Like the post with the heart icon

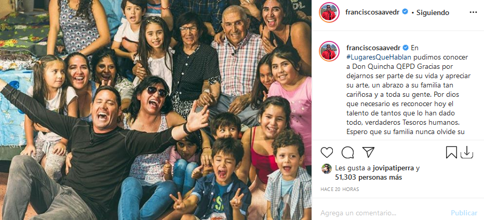[327, 152]
